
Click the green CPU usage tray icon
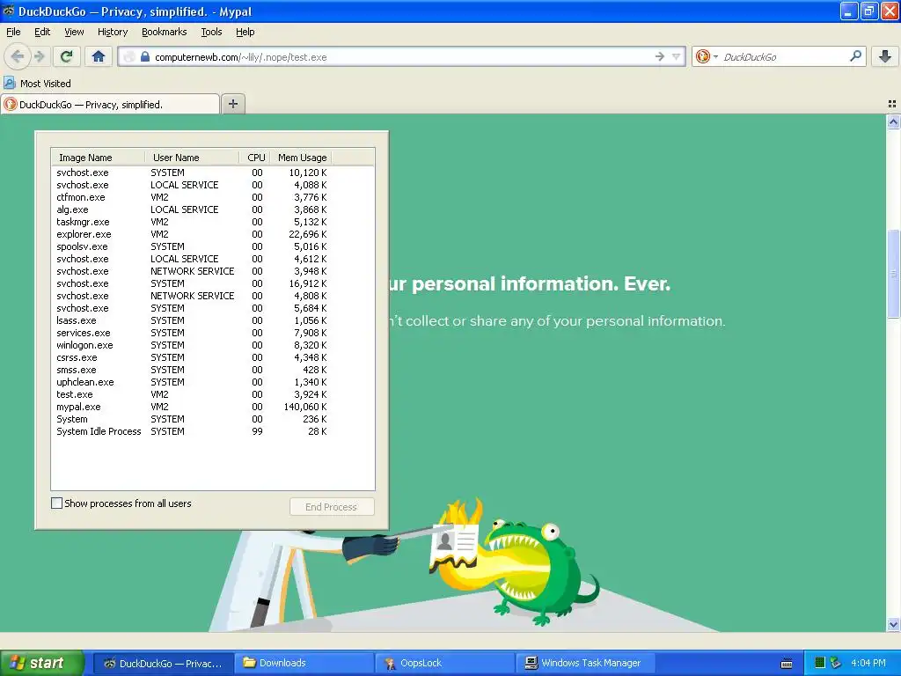(x=820, y=663)
